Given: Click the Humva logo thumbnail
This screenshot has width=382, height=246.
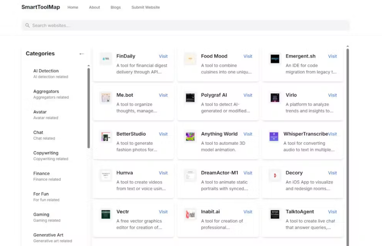Looking at the screenshot, I should [x=106, y=175].
